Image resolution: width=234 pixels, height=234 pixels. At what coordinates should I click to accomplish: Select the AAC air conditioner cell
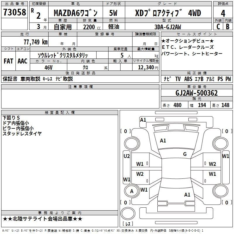[x=22, y=61]
